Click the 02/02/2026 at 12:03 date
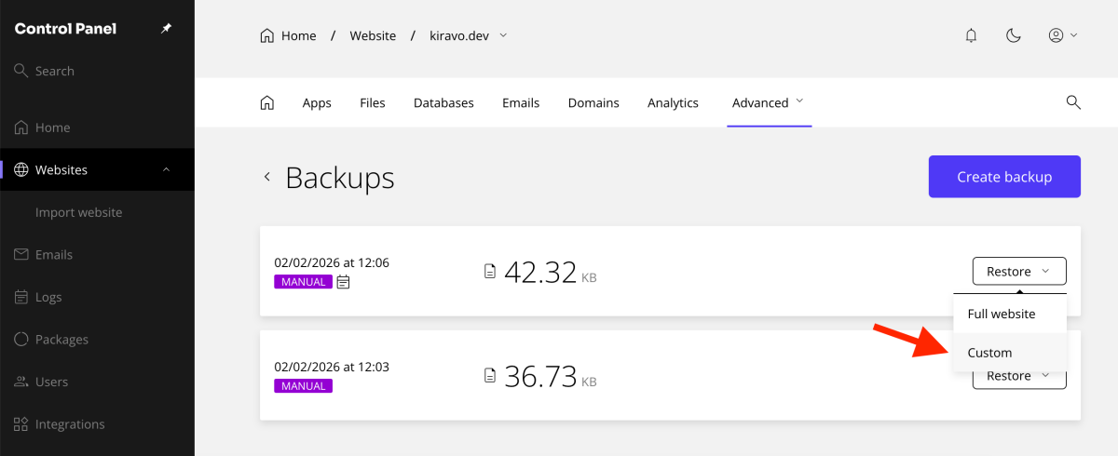 tap(332, 367)
